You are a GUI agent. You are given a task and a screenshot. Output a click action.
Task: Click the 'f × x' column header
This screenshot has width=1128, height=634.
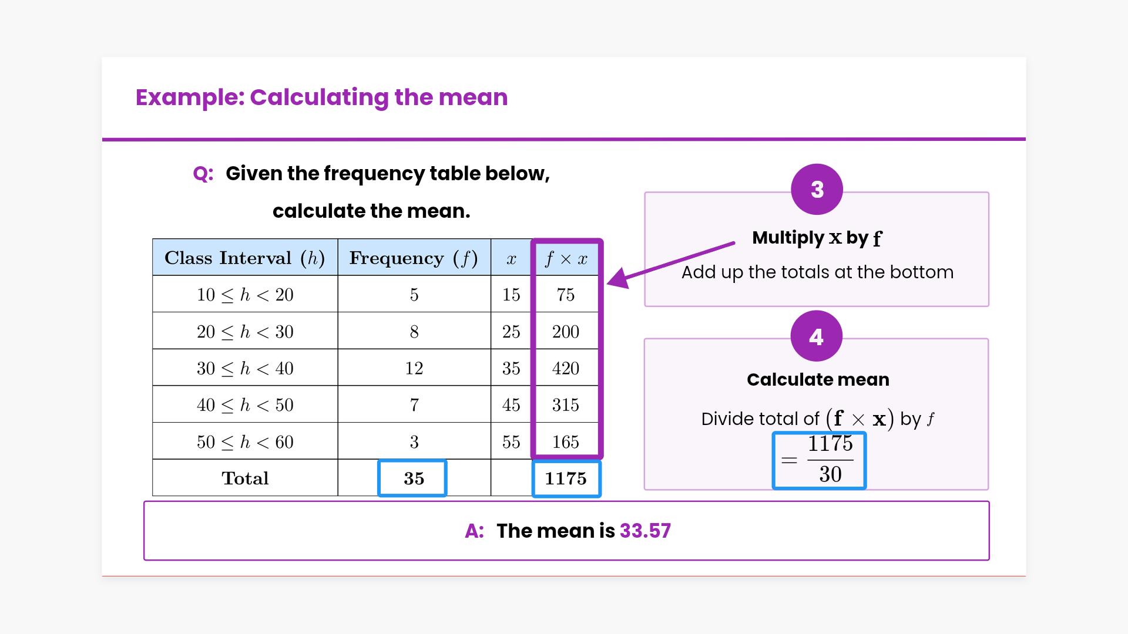(566, 259)
